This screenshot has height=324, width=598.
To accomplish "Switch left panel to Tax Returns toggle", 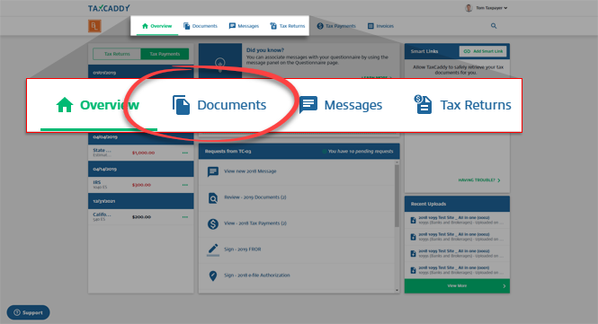I will pos(117,54).
